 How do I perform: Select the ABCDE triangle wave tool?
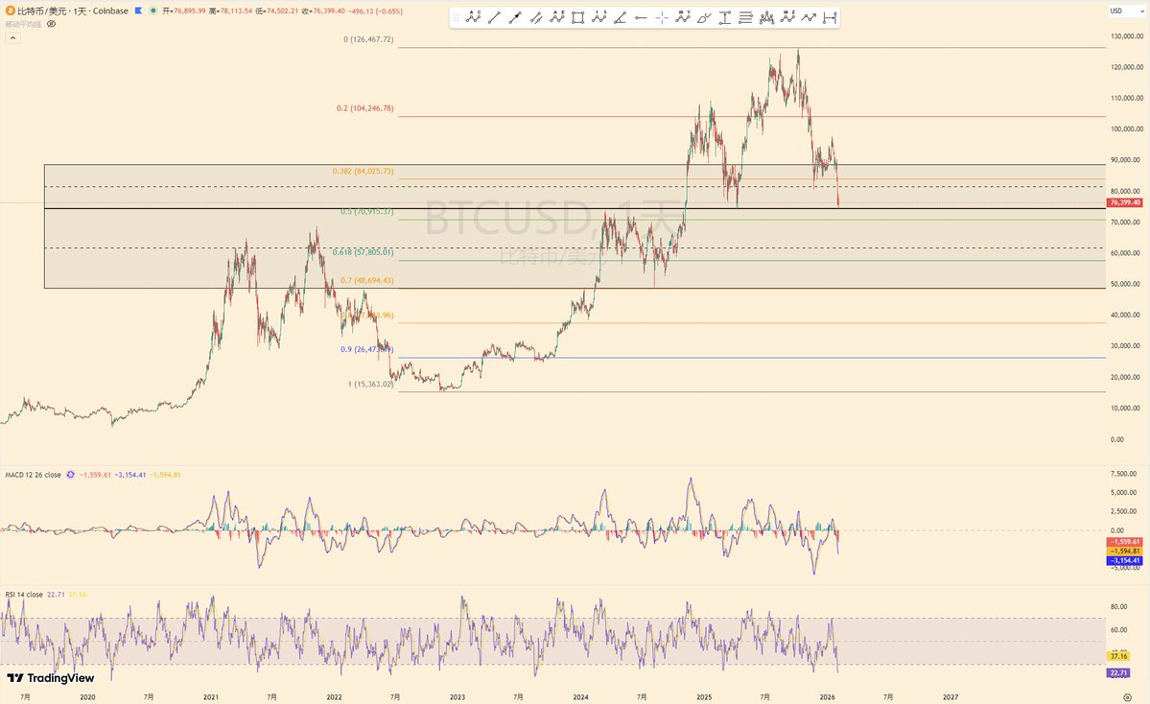(557, 17)
